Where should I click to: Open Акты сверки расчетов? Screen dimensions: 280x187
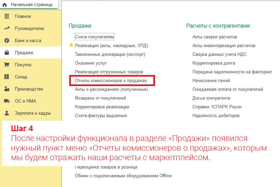[214, 37]
